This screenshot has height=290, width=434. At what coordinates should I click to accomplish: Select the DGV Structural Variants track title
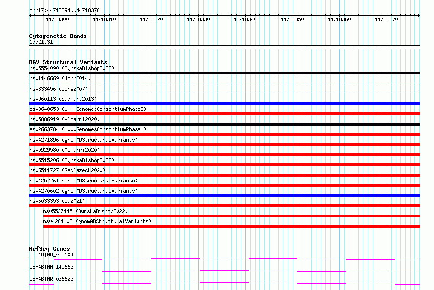pos(68,62)
